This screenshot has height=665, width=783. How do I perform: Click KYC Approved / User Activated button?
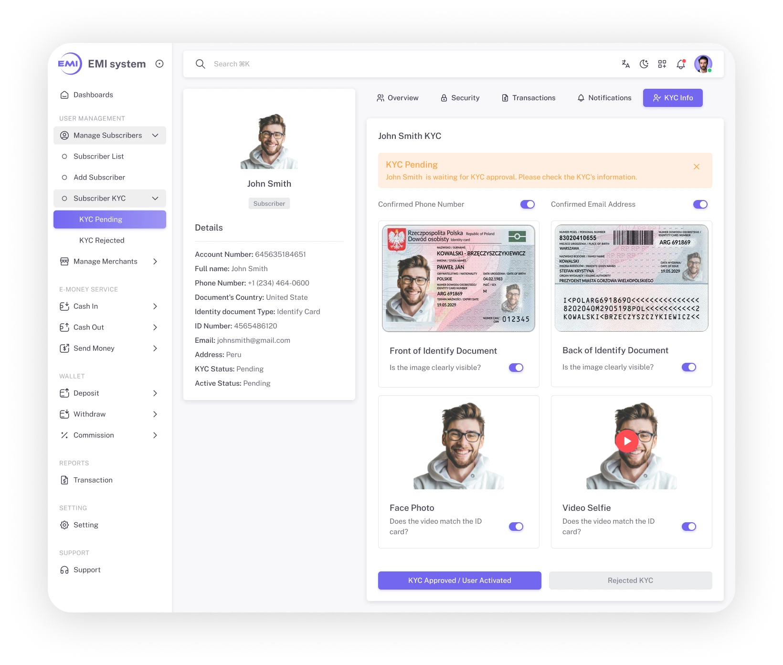460,581
